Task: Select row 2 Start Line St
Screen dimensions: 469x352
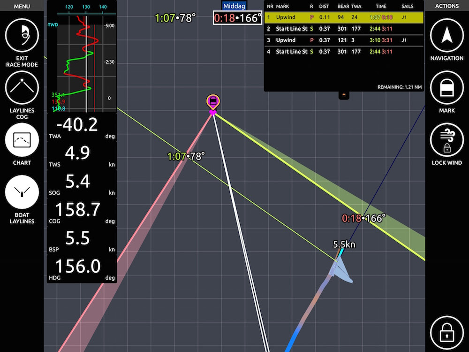Action: click(x=343, y=29)
